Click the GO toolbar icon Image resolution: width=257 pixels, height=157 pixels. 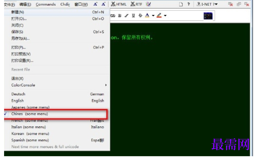pyautogui.click(x=113, y=16)
